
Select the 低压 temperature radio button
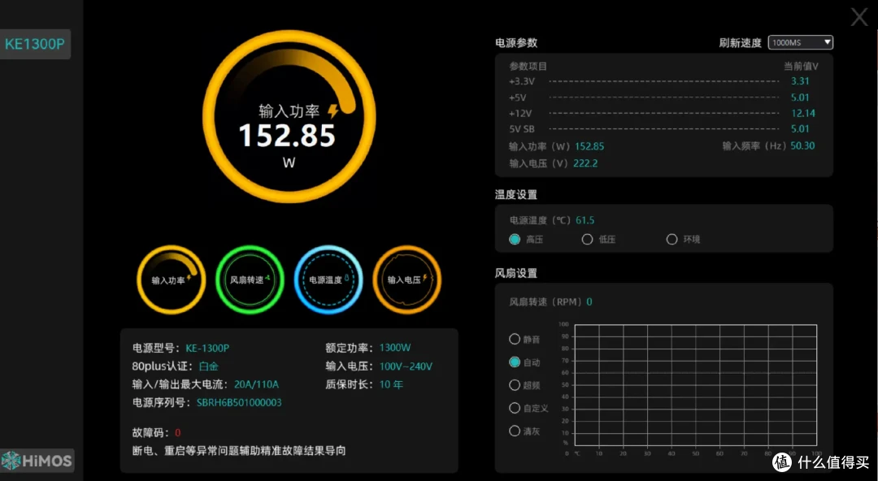(x=587, y=239)
